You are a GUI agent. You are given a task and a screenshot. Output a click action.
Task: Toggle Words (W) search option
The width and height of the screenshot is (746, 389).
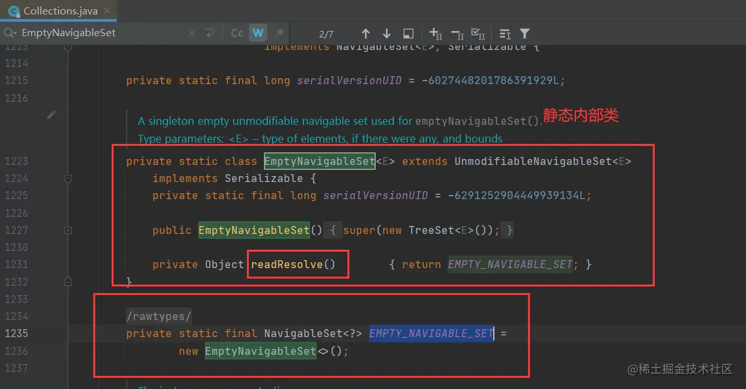pos(258,33)
